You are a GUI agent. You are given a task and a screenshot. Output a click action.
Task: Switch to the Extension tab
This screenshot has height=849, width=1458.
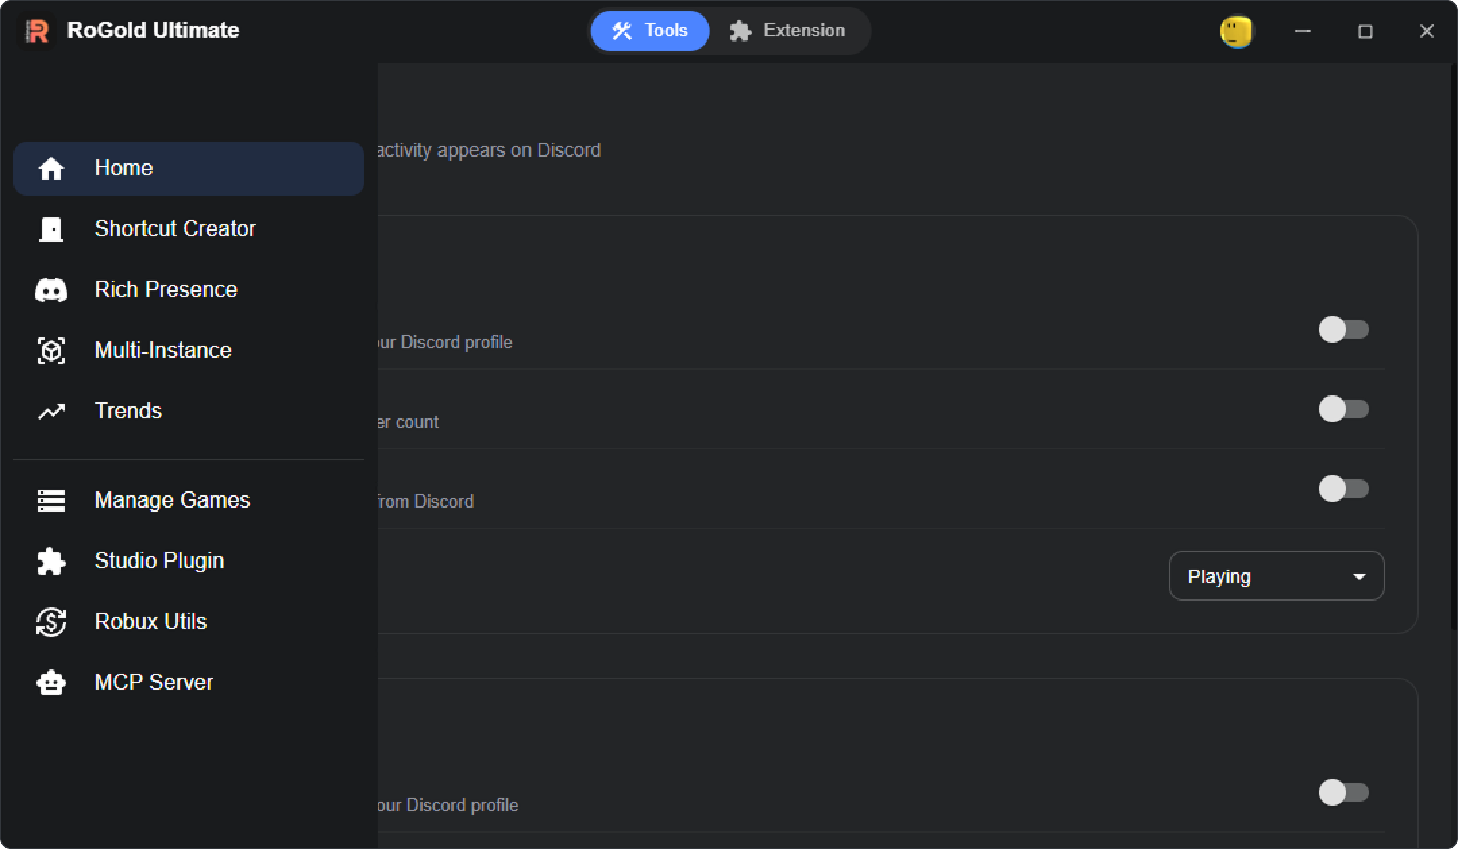coord(788,31)
